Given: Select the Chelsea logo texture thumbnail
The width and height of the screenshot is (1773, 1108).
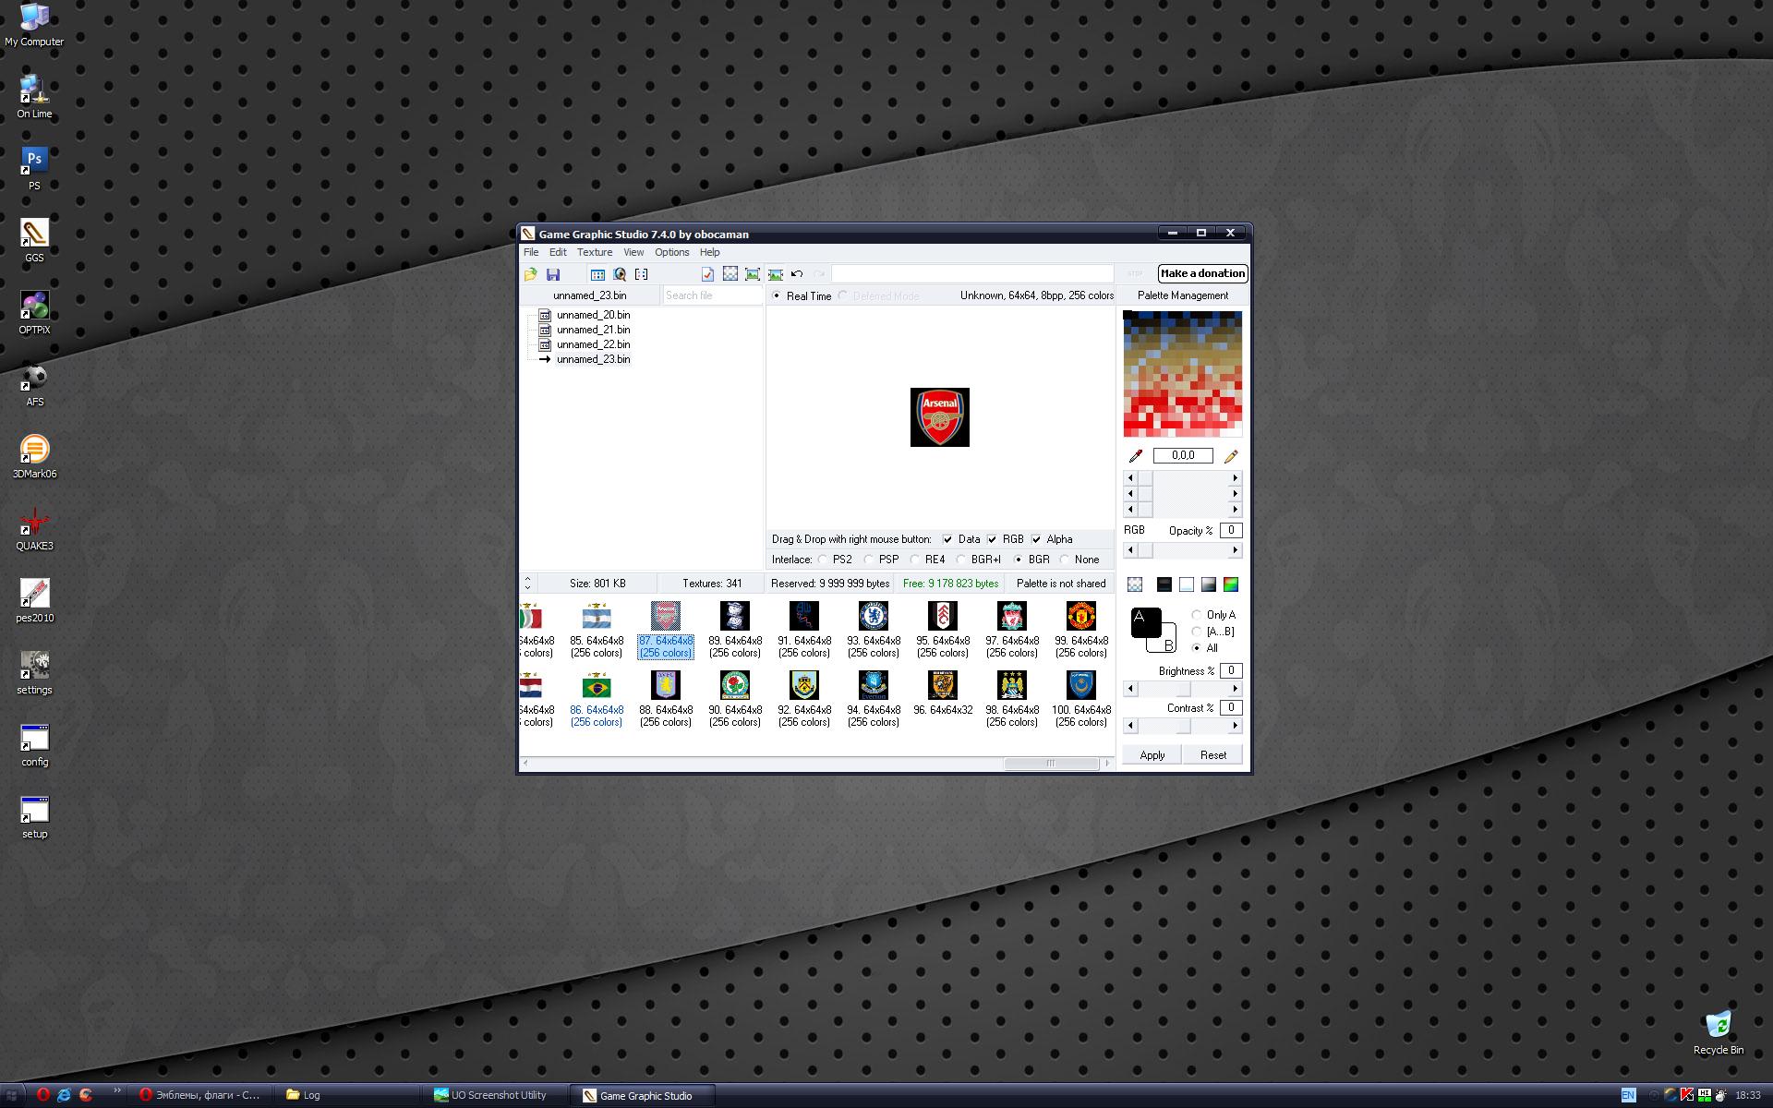Looking at the screenshot, I should pyautogui.click(x=873, y=616).
